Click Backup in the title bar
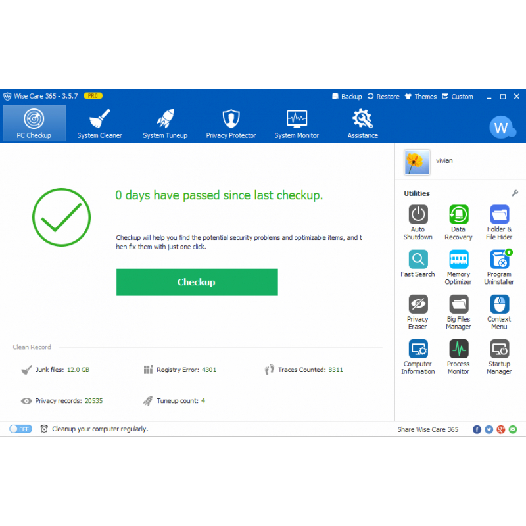The width and height of the screenshot is (526, 526). [x=347, y=97]
